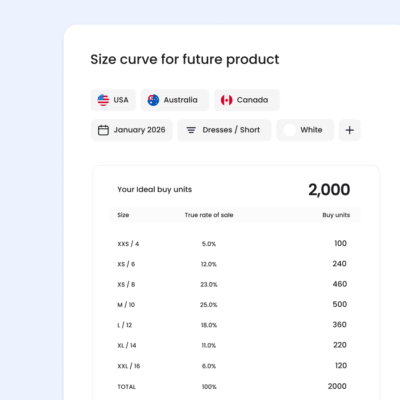Toggle the Canada region chip
The image size is (400, 400).
click(247, 100)
